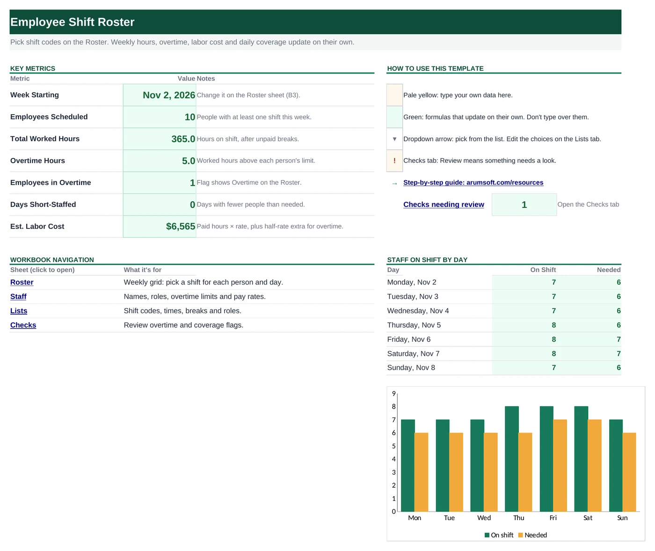Select the Week Starting value Nov 2, 2026
This screenshot has height=551, width=655.
pyautogui.click(x=160, y=95)
